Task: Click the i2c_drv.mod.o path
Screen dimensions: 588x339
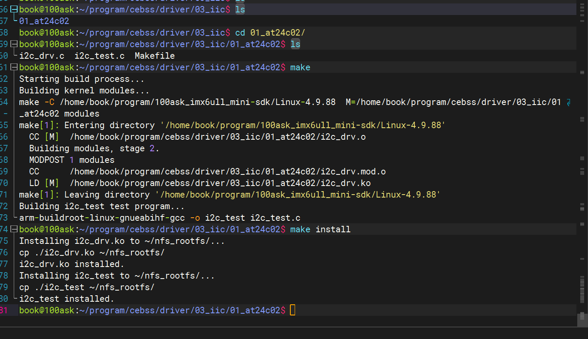Action: pos(228,171)
